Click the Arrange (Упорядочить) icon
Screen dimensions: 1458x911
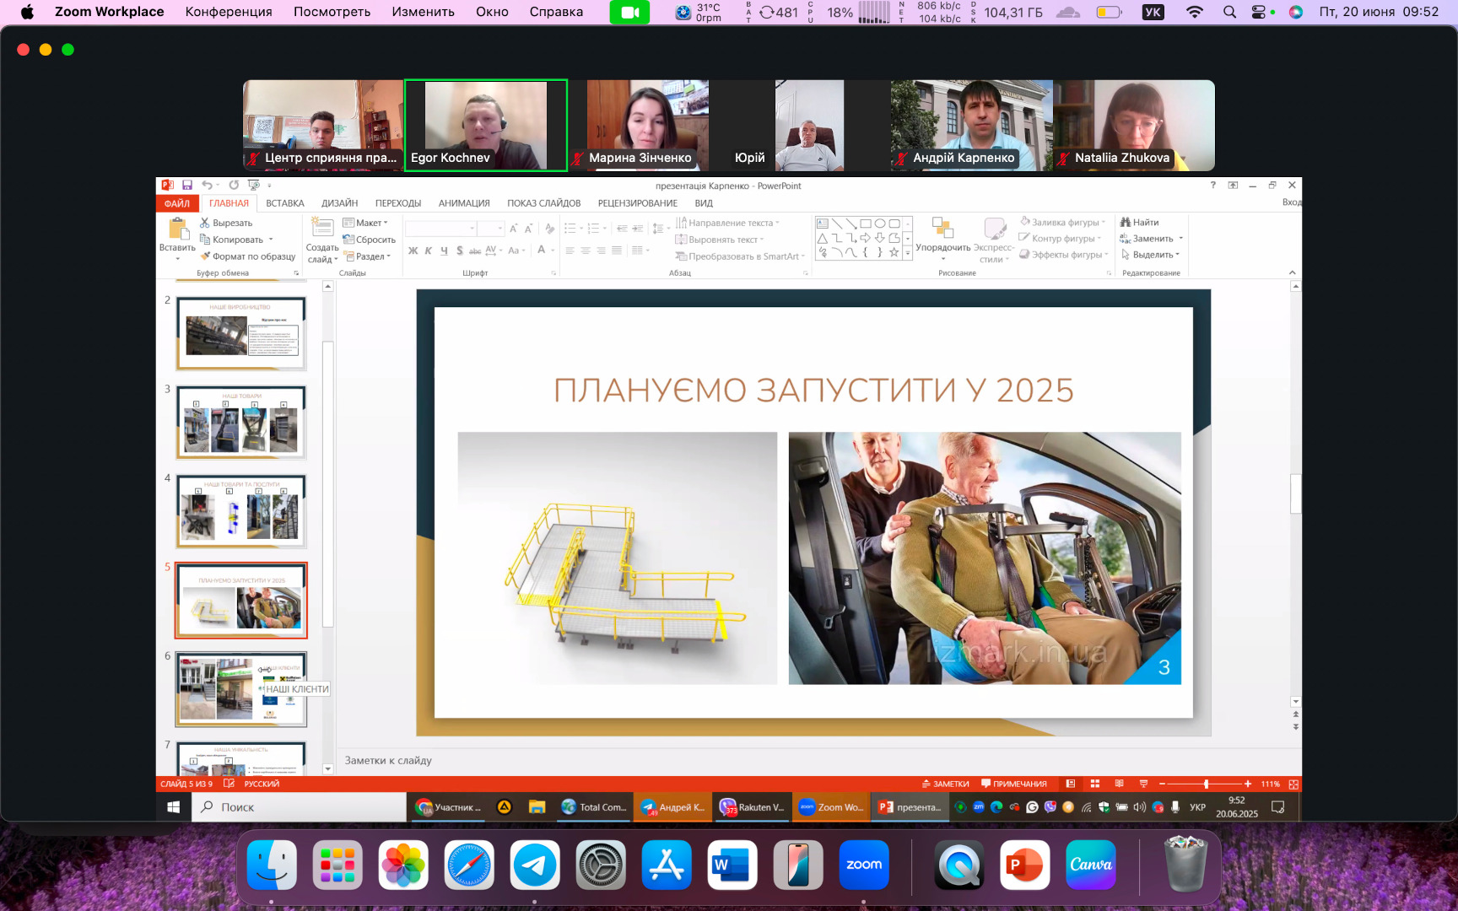(x=942, y=229)
